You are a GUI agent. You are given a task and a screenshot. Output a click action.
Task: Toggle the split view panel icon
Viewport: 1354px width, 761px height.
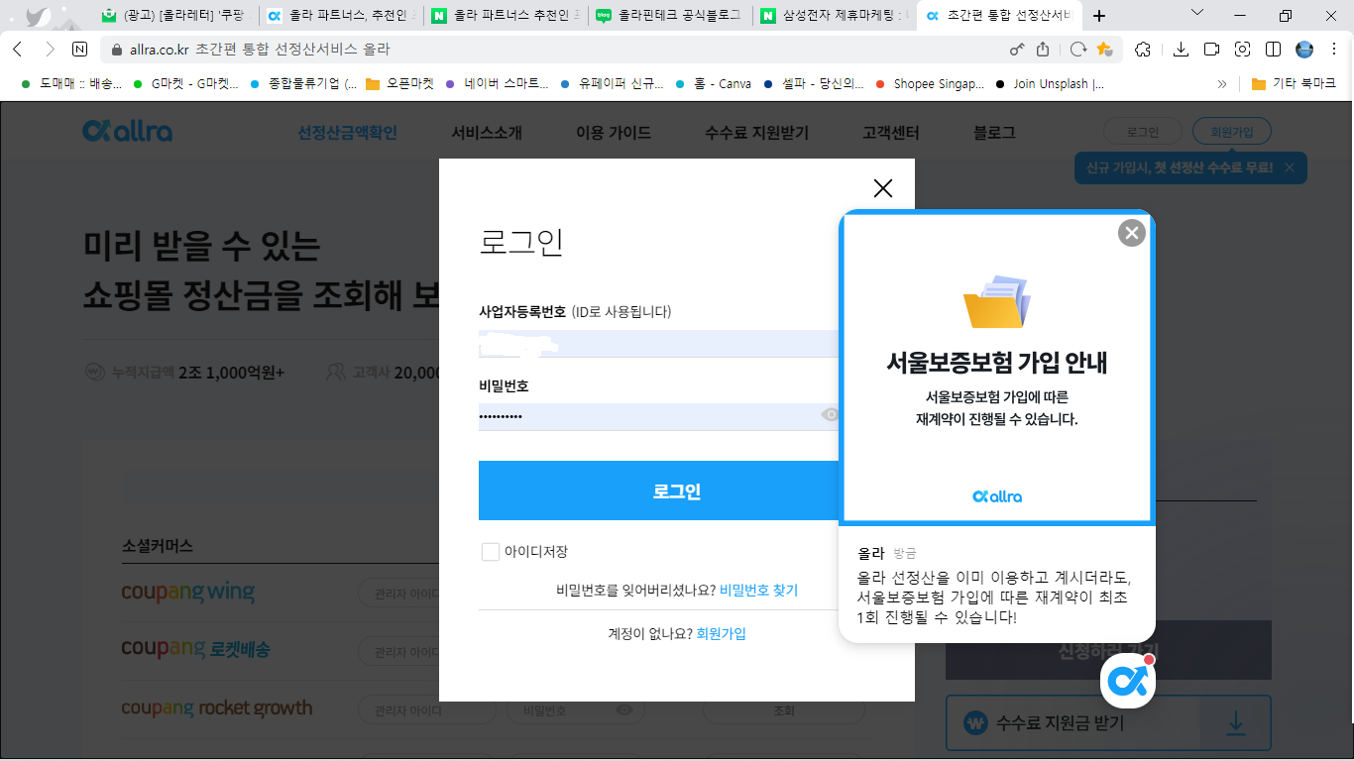pos(1274,50)
